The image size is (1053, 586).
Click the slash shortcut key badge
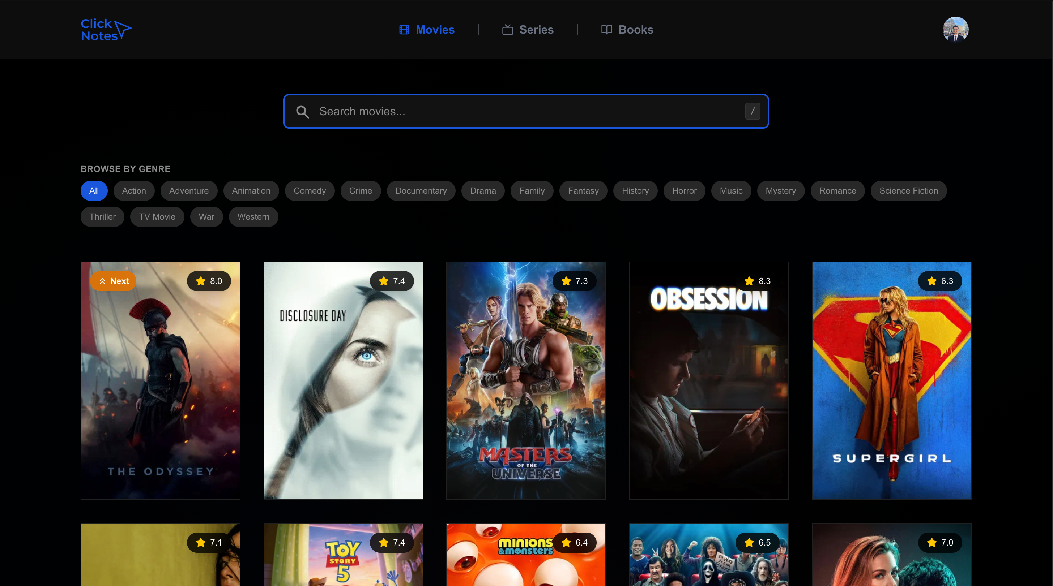tap(753, 111)
